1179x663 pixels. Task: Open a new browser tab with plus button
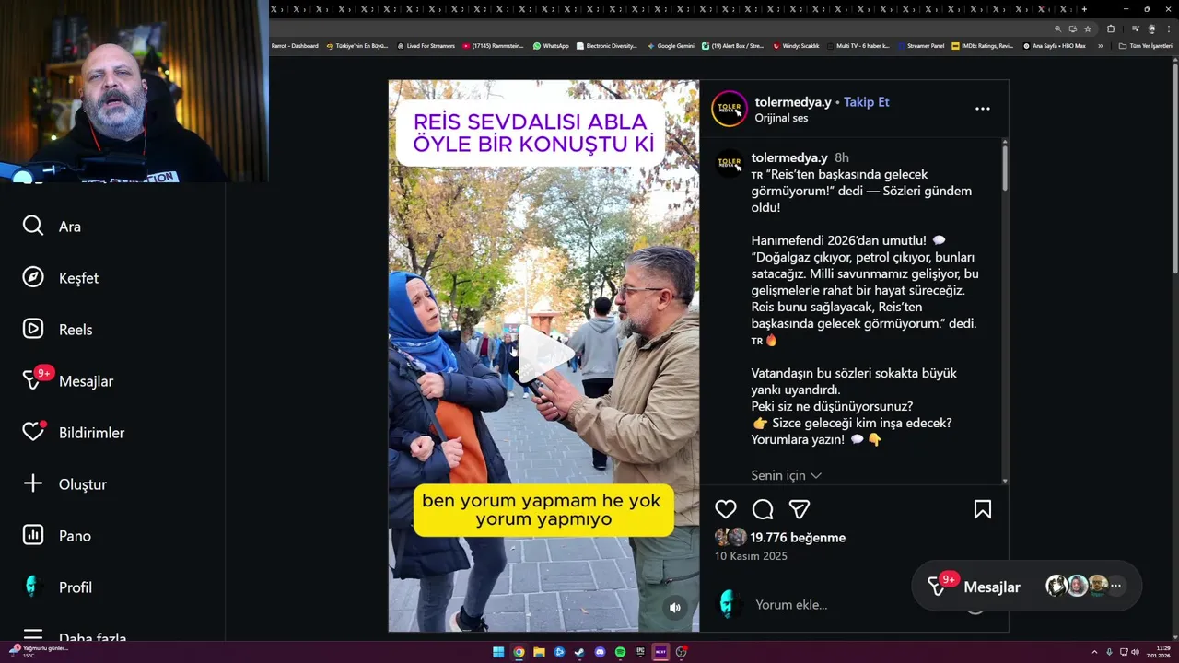point(1084,9)
